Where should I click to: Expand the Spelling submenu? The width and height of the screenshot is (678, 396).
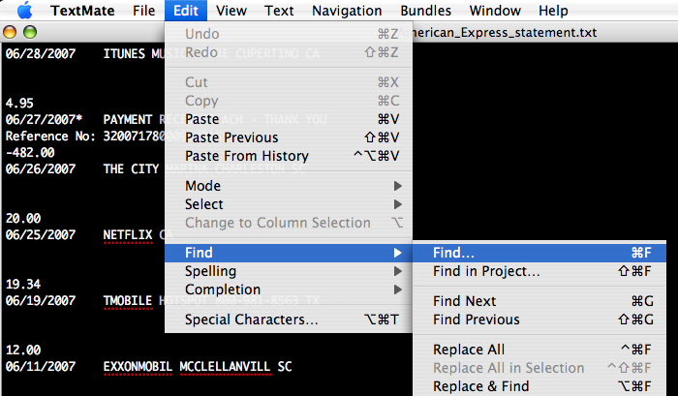[x=289, y=271]
